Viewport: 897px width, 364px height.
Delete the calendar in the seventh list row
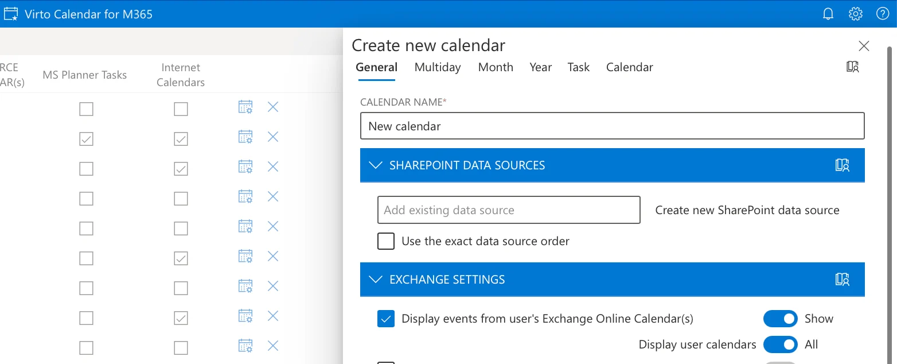pyautogui.click(x=273, y=286)
